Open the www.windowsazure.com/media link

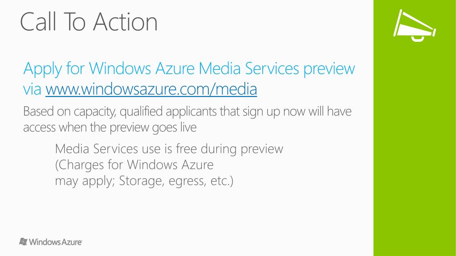tap(151, 89)
